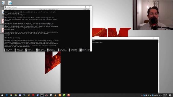173x97 pixels.
Task: Click the red circle recorder taskbar icon
Action: (x=46, y=95)
